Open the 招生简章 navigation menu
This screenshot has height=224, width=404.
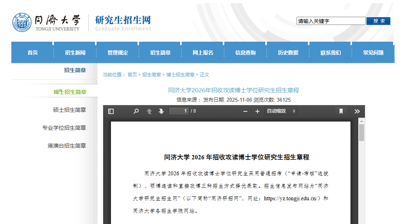tap(160, 53)
